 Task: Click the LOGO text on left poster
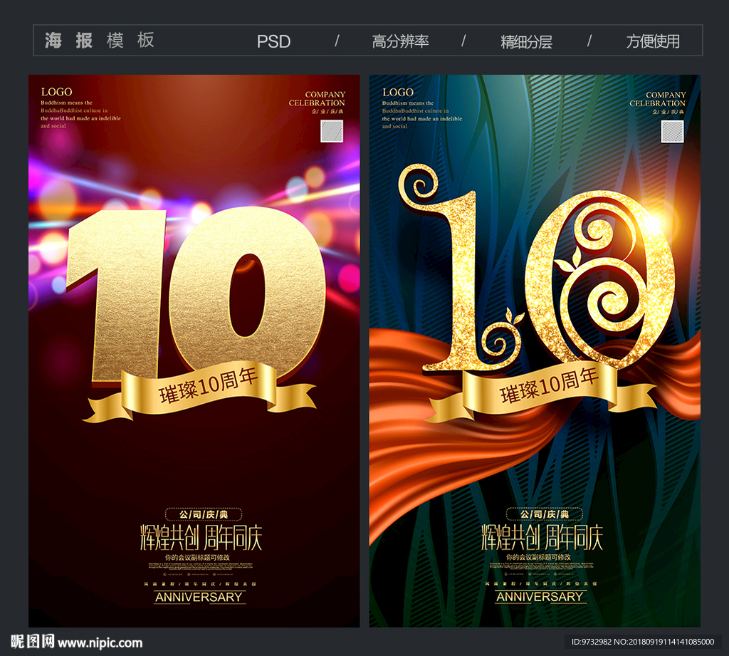click(56, 92)
